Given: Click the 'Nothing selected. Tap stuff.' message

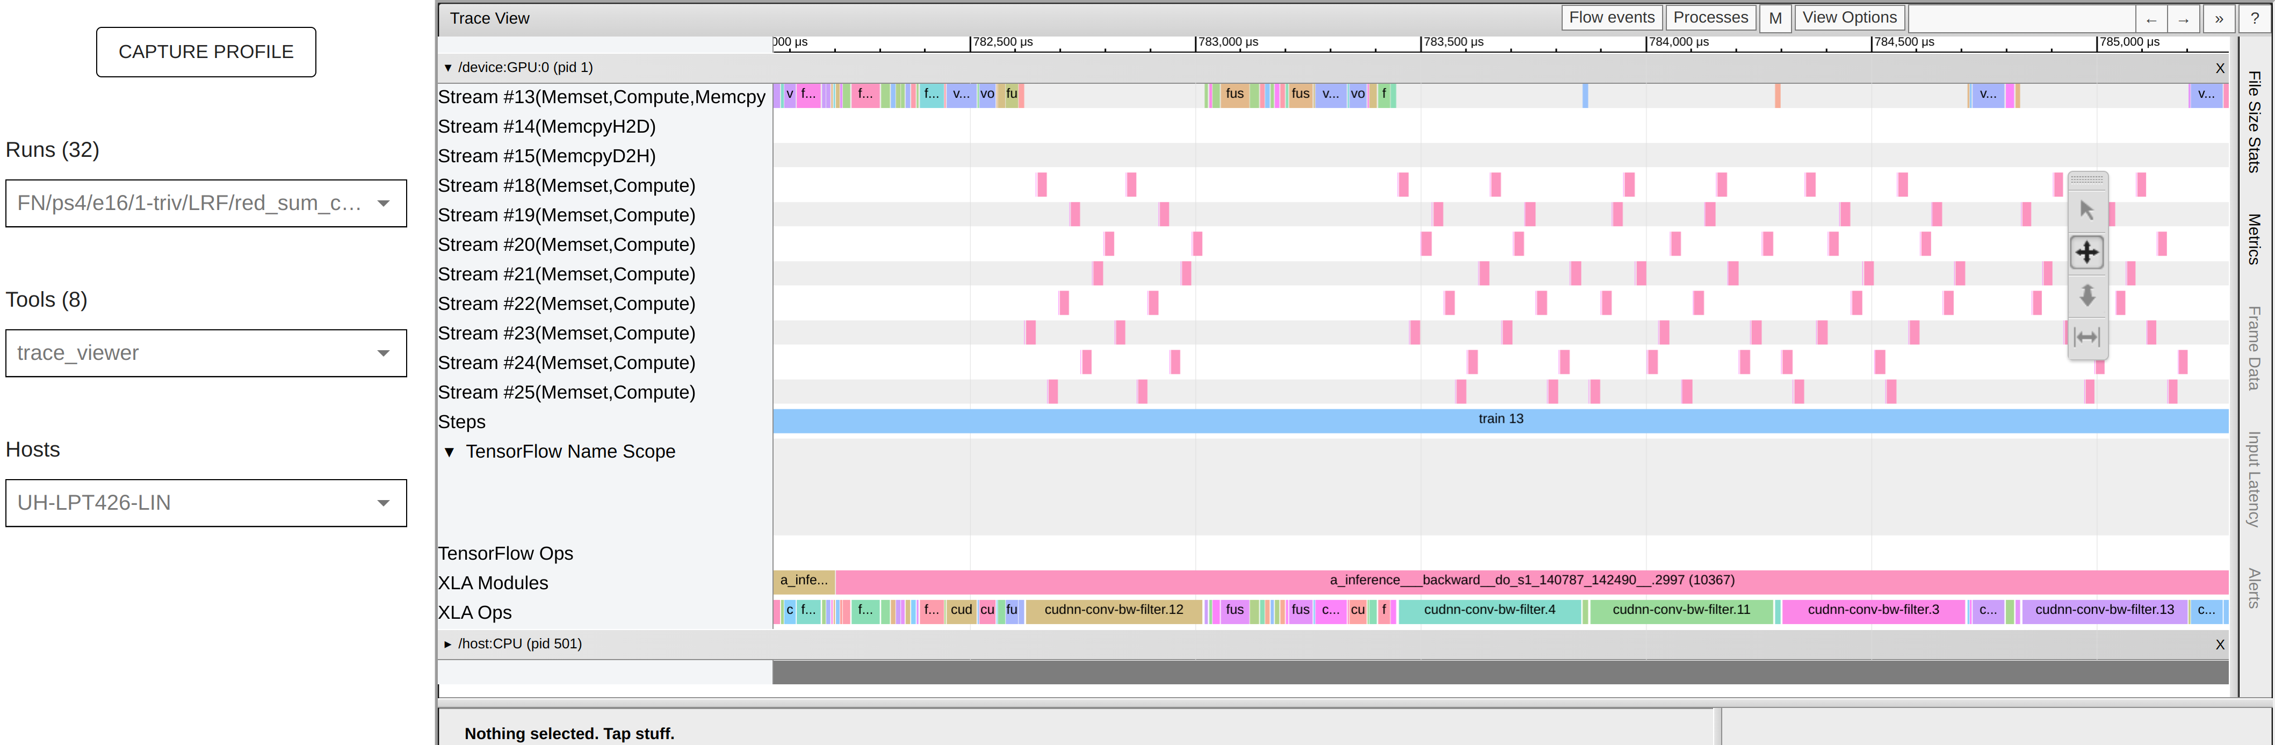Looking at the screenshot, I should (x=569, y=734).
